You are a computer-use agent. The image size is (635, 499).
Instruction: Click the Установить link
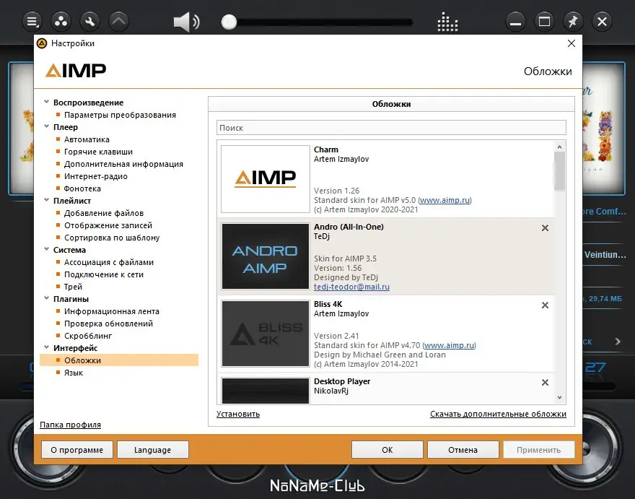(238, 414)
